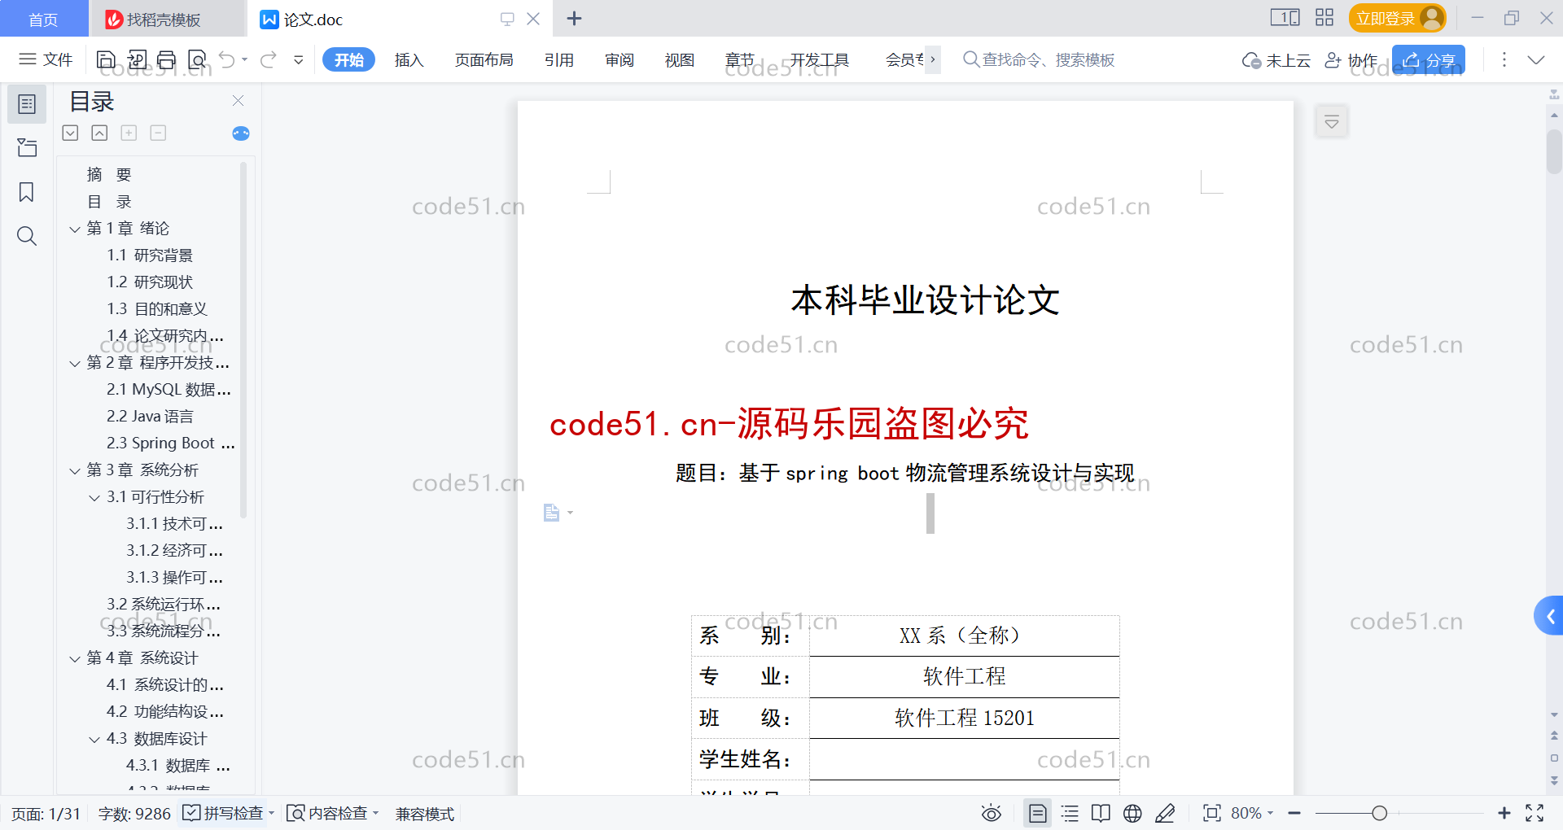Go to 4.1 系统设计的 heading

tap(165, 684)
